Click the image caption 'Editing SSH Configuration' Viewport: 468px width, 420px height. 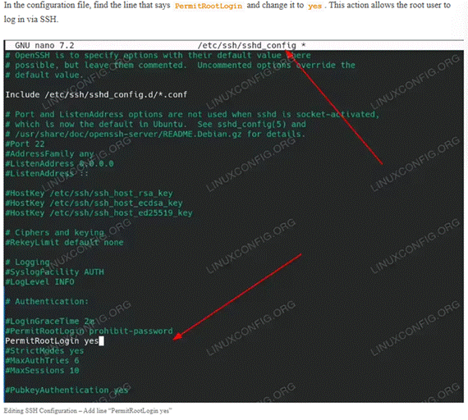coord(40,411)
